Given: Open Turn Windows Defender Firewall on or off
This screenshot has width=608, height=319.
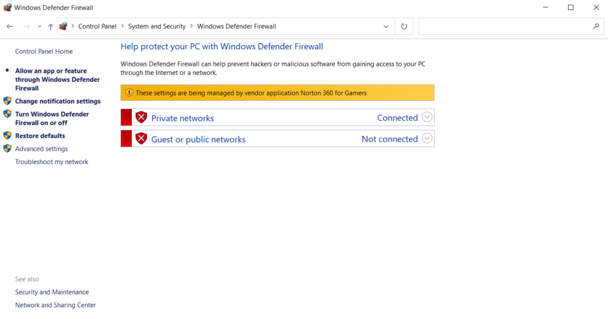Looking at the screenshot, I should point(52,119).
